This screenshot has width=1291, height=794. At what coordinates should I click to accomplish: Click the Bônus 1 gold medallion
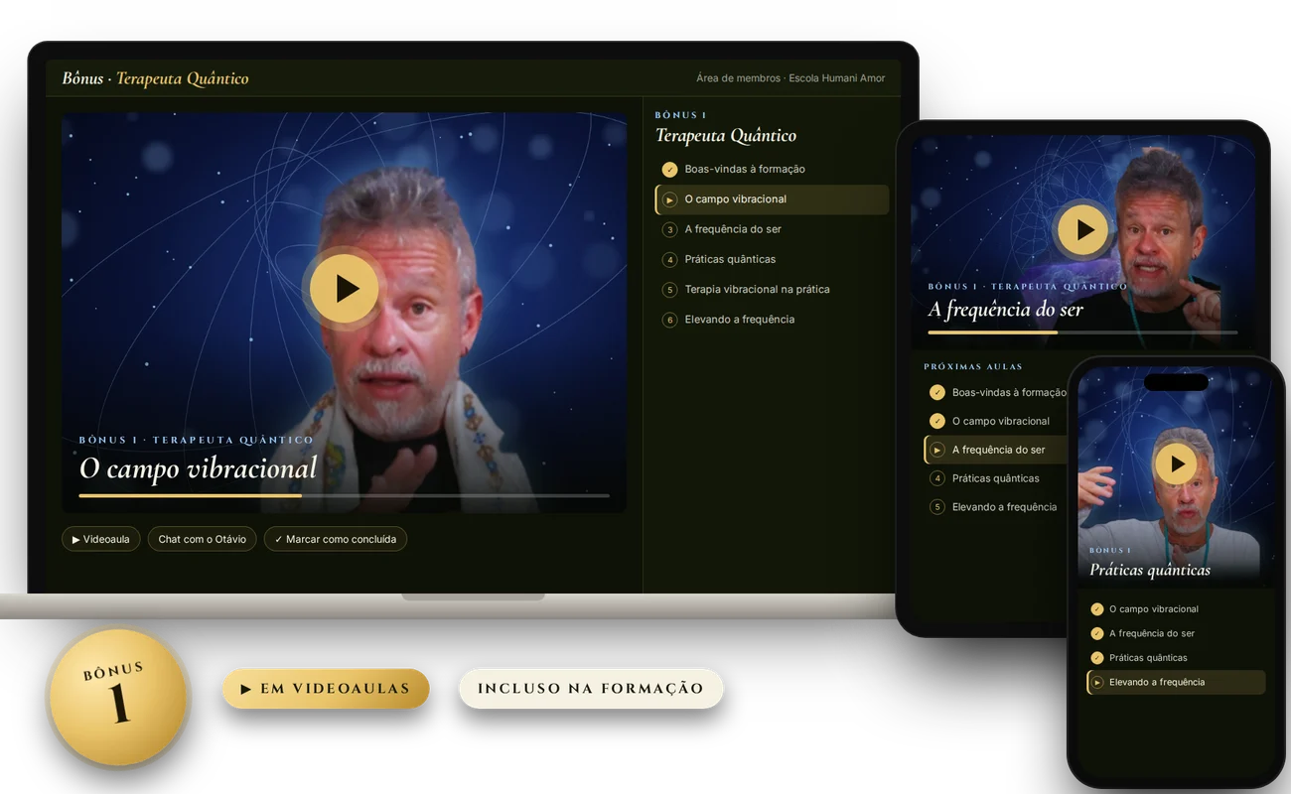[x=118, y=697]
